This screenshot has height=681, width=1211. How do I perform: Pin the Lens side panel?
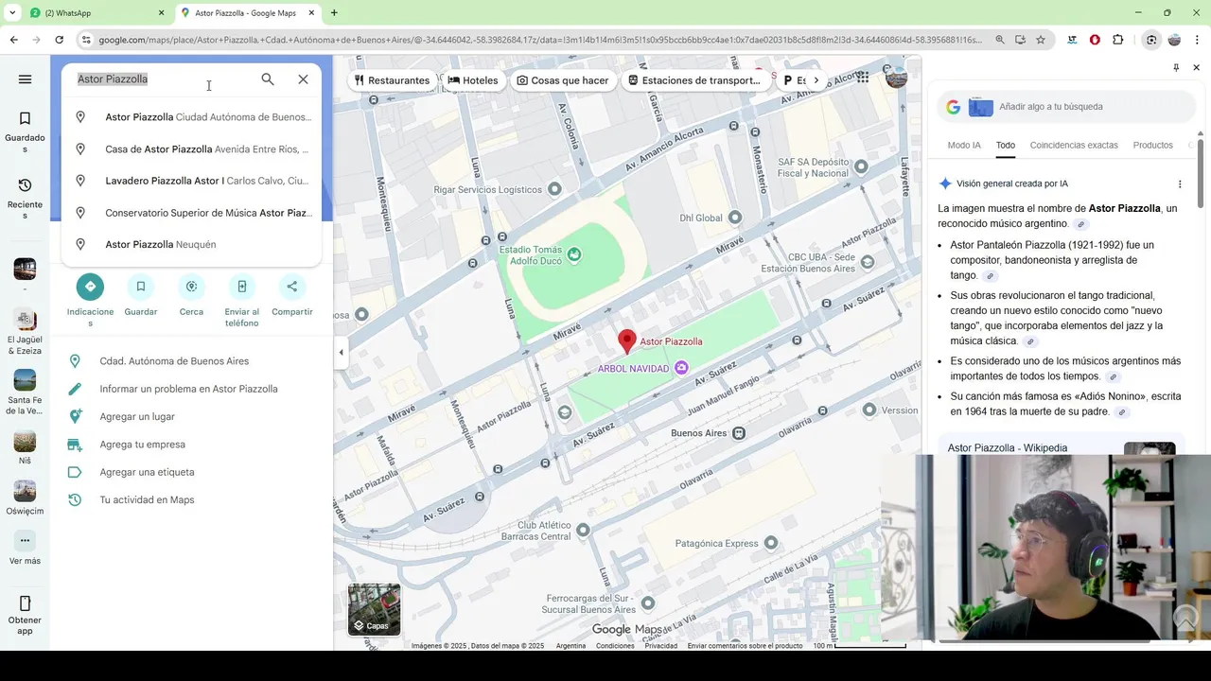(x=1176, y=68)
